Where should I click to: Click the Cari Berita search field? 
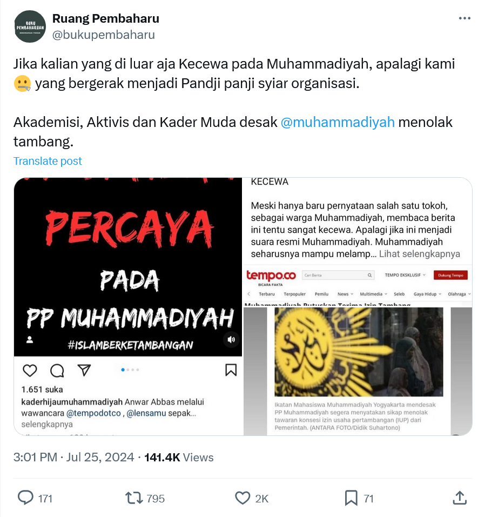[x=338, y=275]
